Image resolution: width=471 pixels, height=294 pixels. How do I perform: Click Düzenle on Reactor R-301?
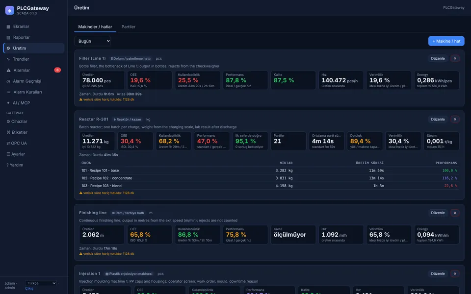pyautogui.click(x=438, y=120)
